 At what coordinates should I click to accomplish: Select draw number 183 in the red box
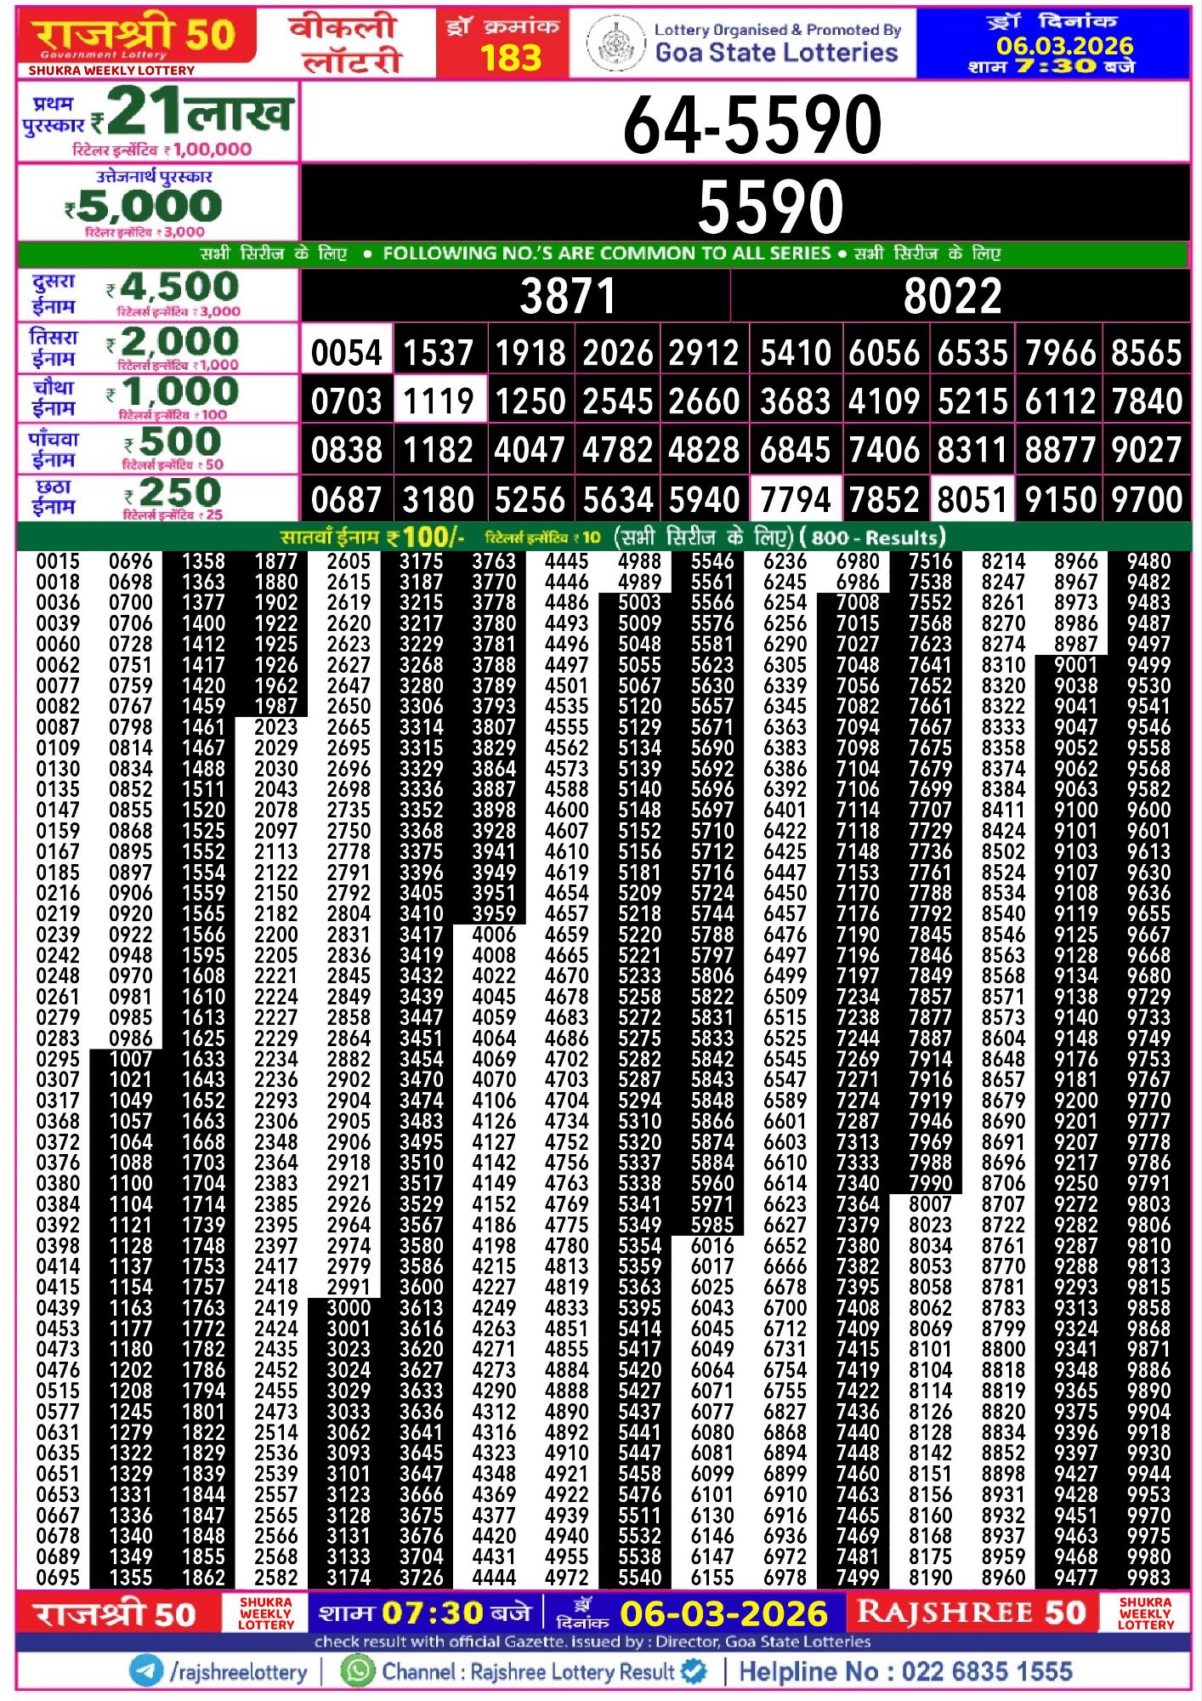point(509,57)
